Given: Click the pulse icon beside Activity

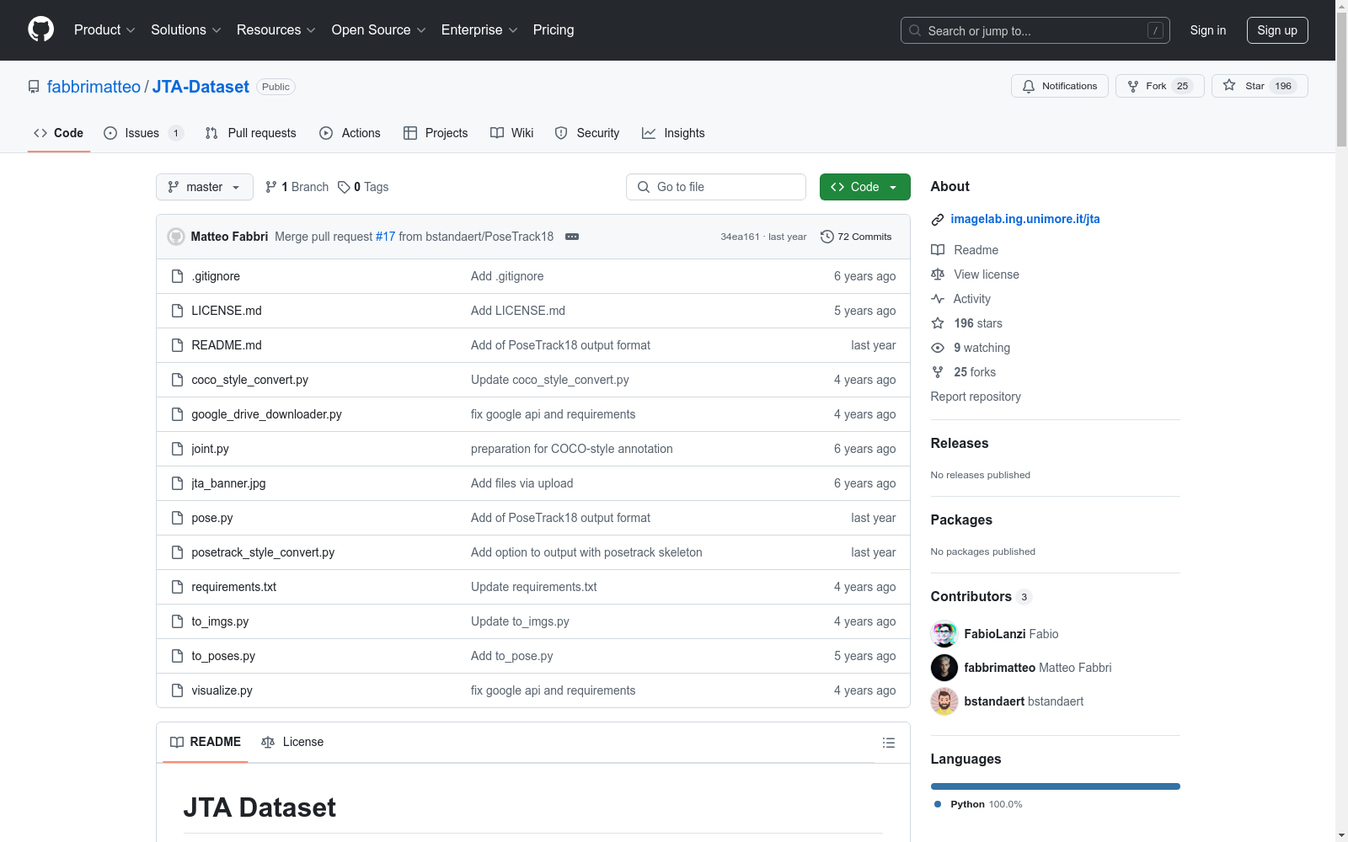Looking at the screenshot, I should (x=938, y=299).
